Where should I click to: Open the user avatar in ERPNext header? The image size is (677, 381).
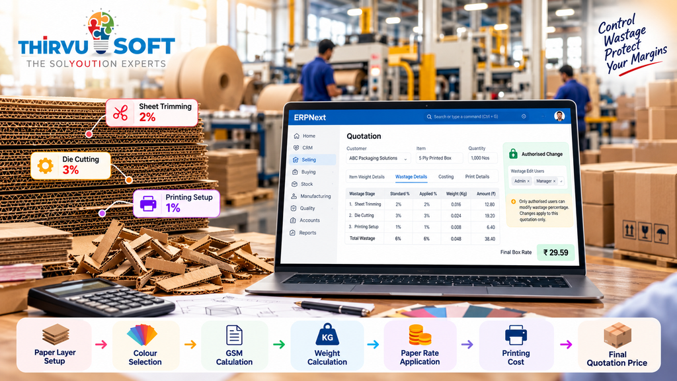tap(559, 116)
